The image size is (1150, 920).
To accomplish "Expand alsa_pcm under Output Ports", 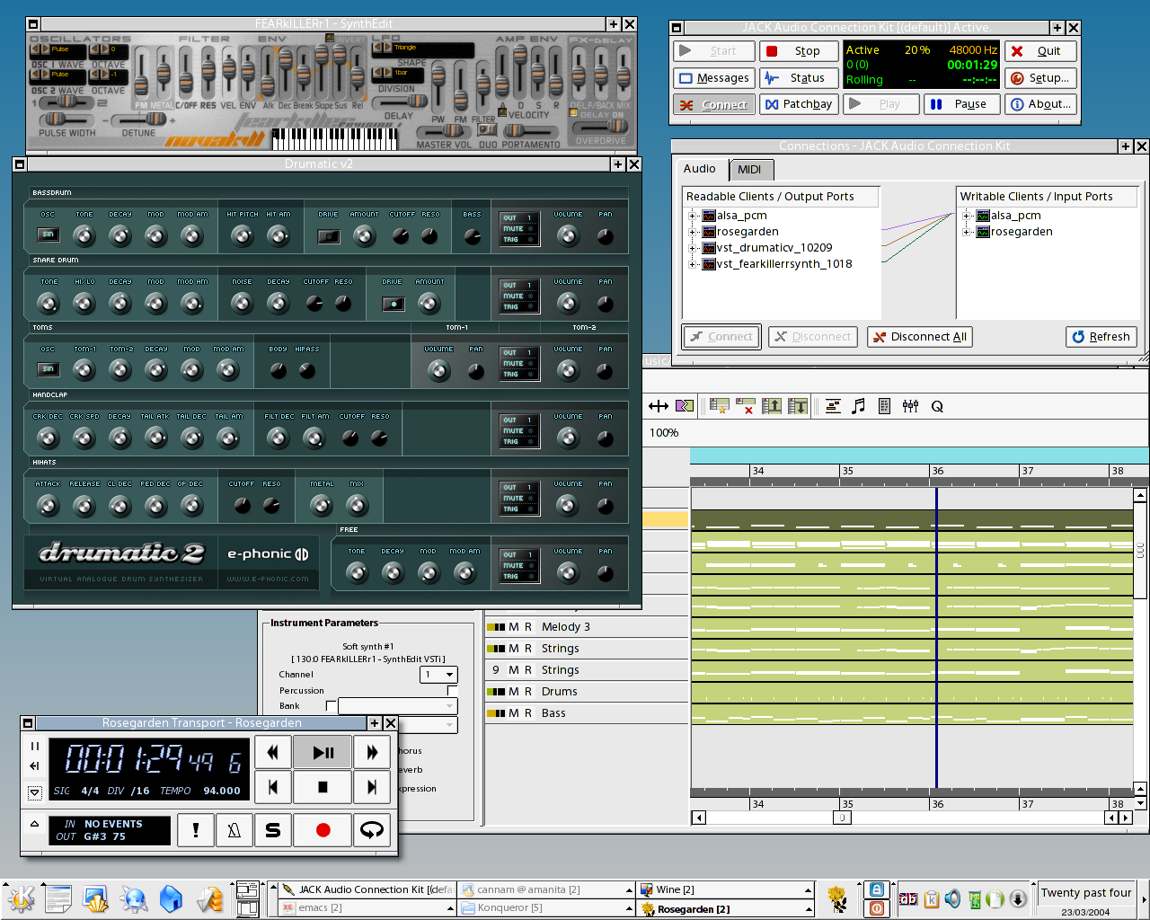I will (x=693, y=216).
